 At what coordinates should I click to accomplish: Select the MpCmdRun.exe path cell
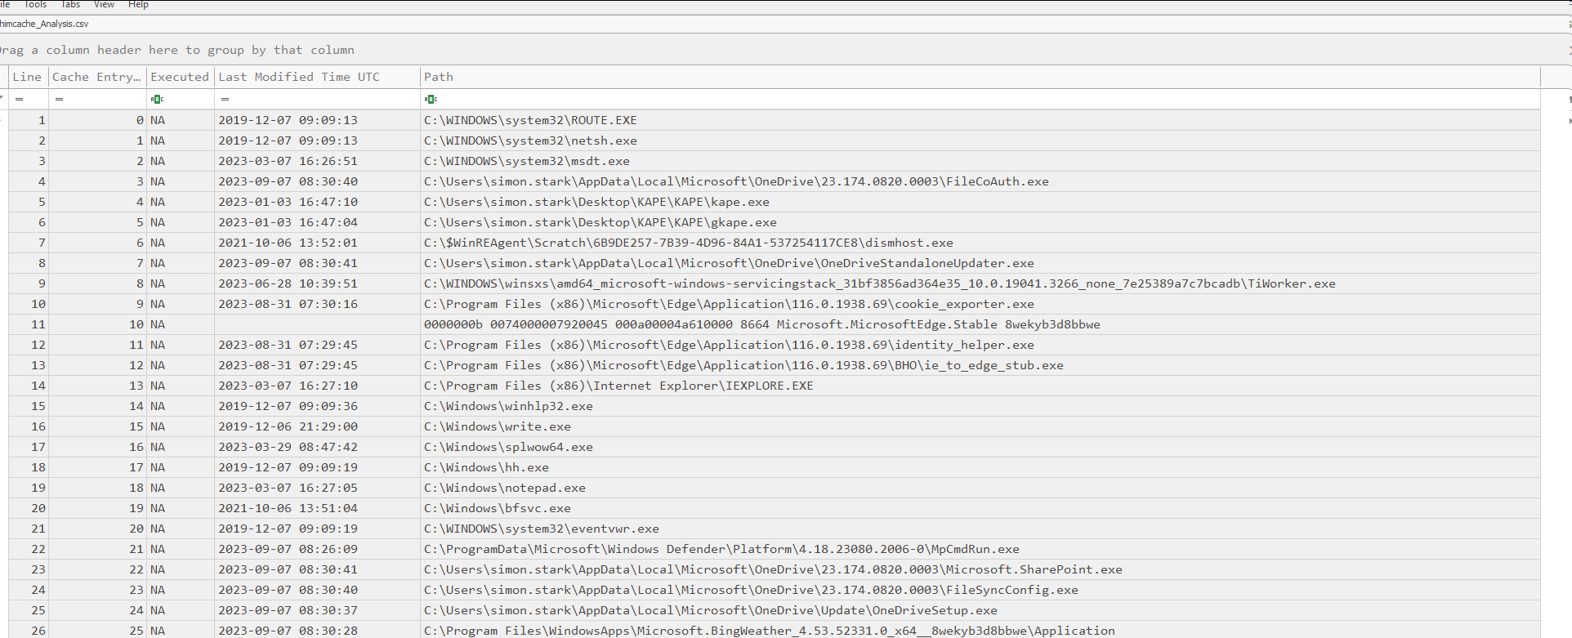tap(721, 549)
